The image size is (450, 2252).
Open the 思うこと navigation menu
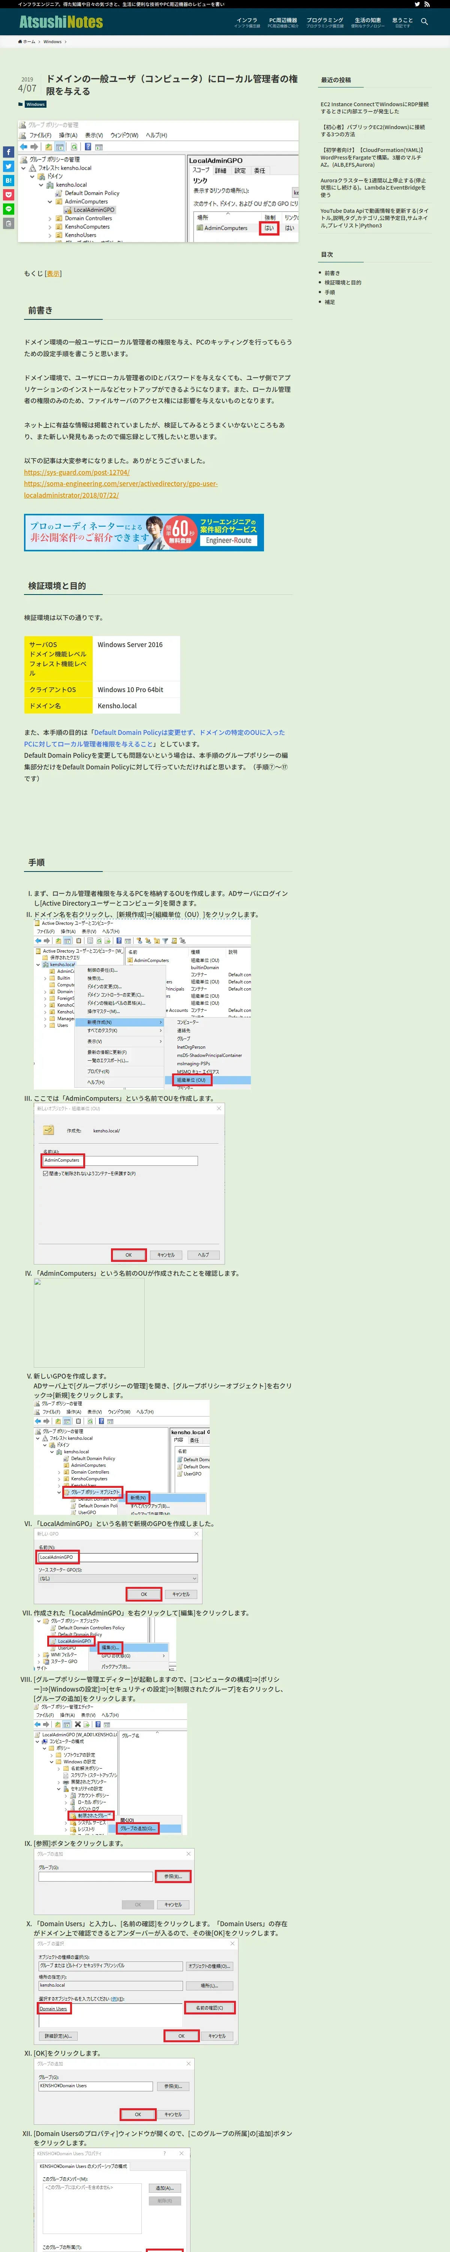(x=402, y=22)
